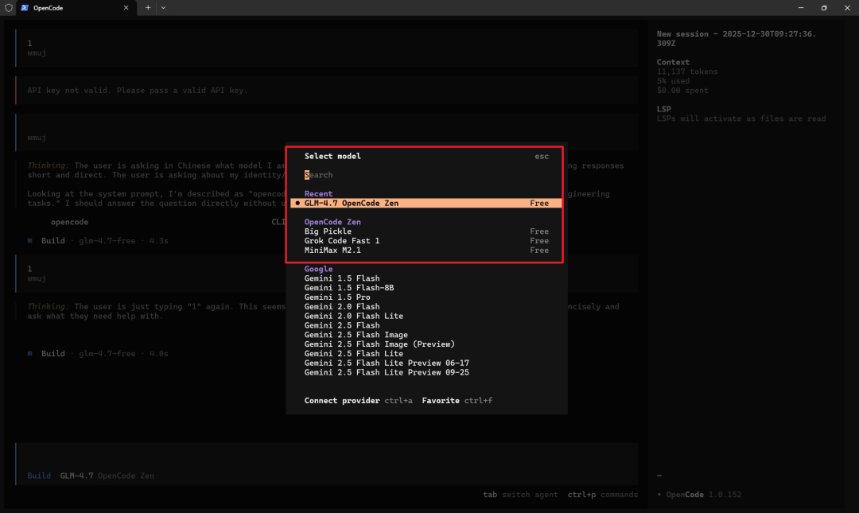Click the Free label next to MiniMax M2.1
Viewport: 859px width, 513px height.
pyautogui.click(x=539, y=250)
